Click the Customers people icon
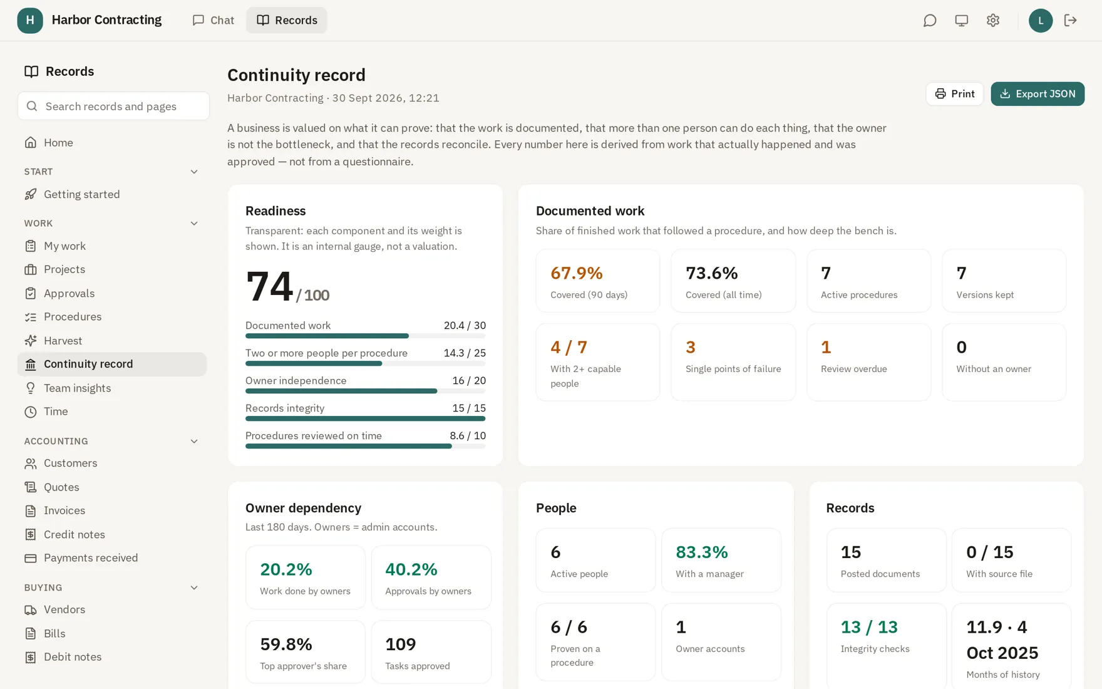Viewport: 1102px width, 689px height. pos(31,464)
